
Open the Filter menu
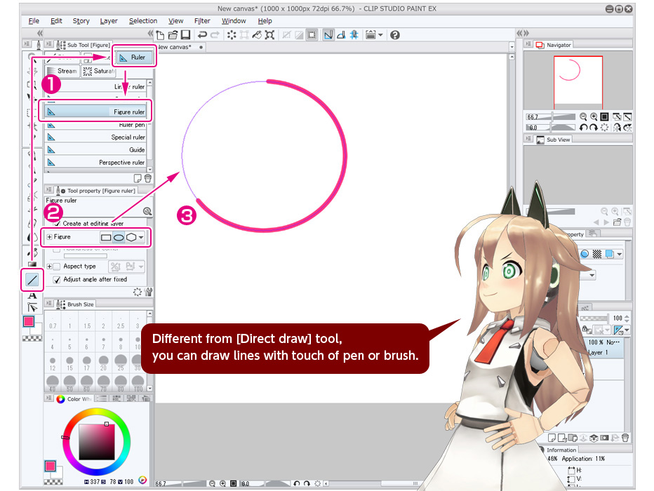point(202,21)
